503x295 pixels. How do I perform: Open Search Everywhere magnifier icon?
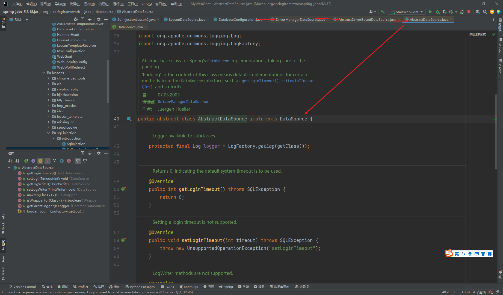click(x=485, y=12)
